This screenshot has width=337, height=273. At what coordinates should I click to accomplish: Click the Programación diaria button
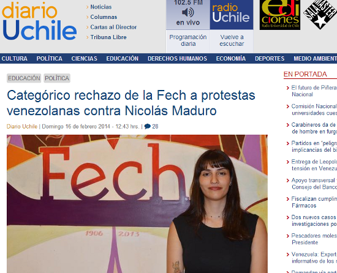188,40
